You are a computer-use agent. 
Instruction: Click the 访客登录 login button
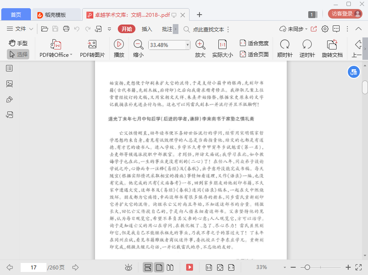tap(345, 14)
